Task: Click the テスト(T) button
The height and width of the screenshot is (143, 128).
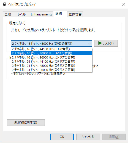Action: click(106, 43)
